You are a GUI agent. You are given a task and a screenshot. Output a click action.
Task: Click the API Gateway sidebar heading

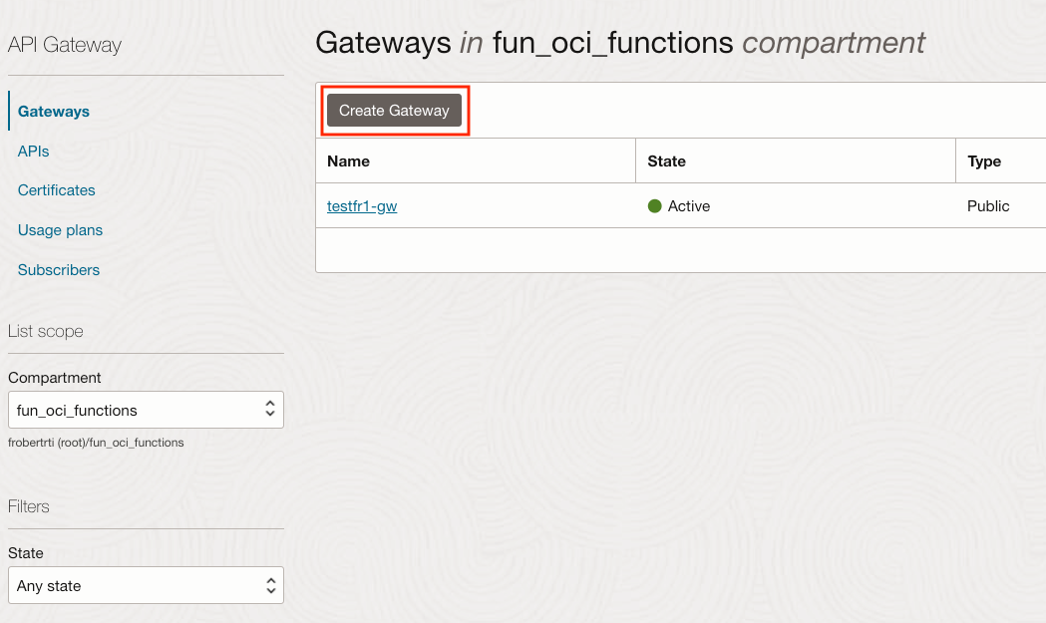point(64,45)
